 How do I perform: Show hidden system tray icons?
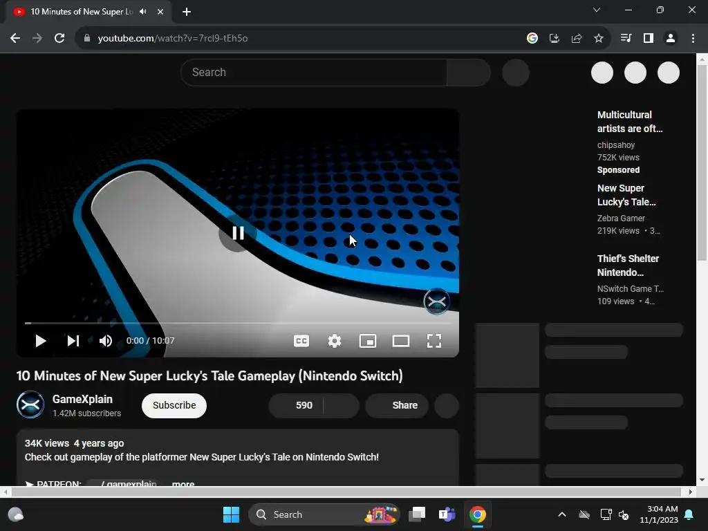pyautogui.click(x=562, y=514)
